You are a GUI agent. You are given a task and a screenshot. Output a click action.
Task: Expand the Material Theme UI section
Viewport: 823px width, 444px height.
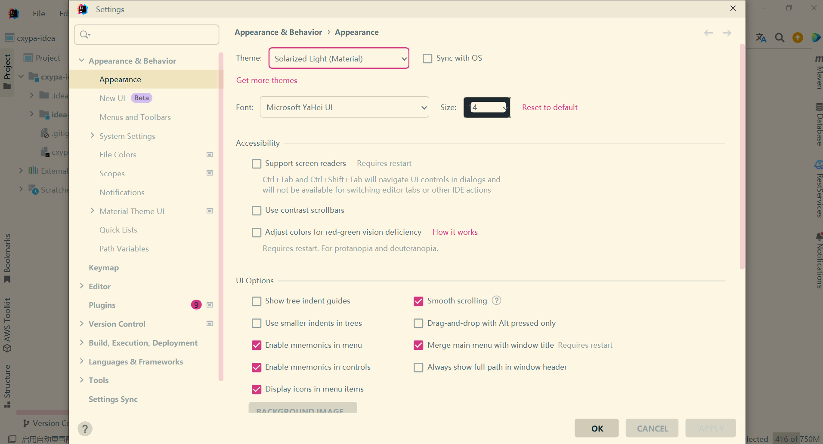92,211
